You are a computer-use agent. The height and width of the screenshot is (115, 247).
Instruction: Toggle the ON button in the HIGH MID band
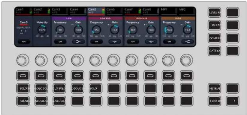coord(133,42)
